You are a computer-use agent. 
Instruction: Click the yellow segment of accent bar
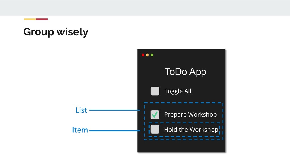pyautogui.click(x=30, y=19)
